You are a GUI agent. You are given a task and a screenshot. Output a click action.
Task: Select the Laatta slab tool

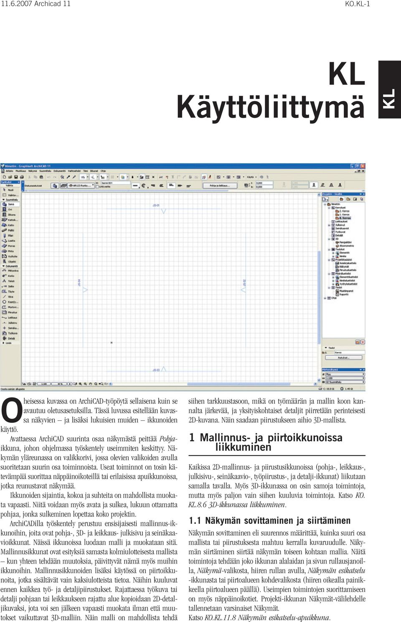coord(9,241)
